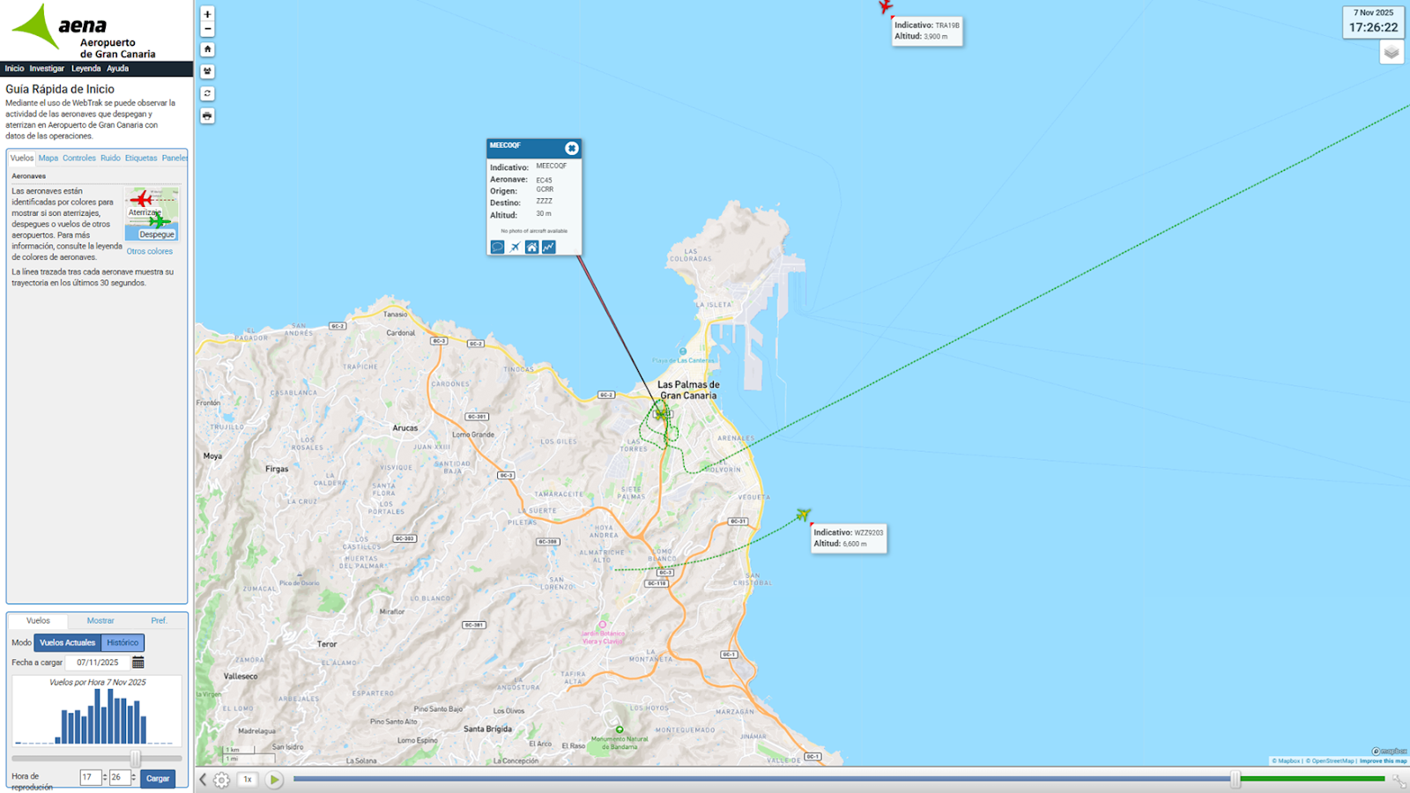Switch to the Mapa guide tab

(48, 159)
